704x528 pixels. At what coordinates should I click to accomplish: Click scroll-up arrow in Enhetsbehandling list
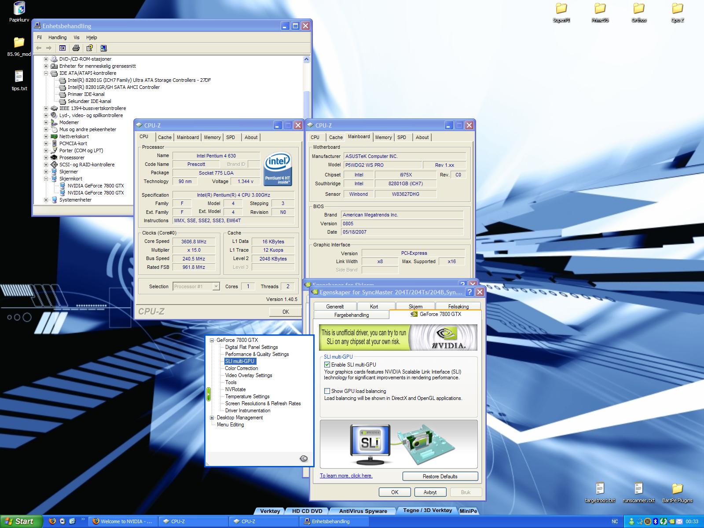[307, 59]
